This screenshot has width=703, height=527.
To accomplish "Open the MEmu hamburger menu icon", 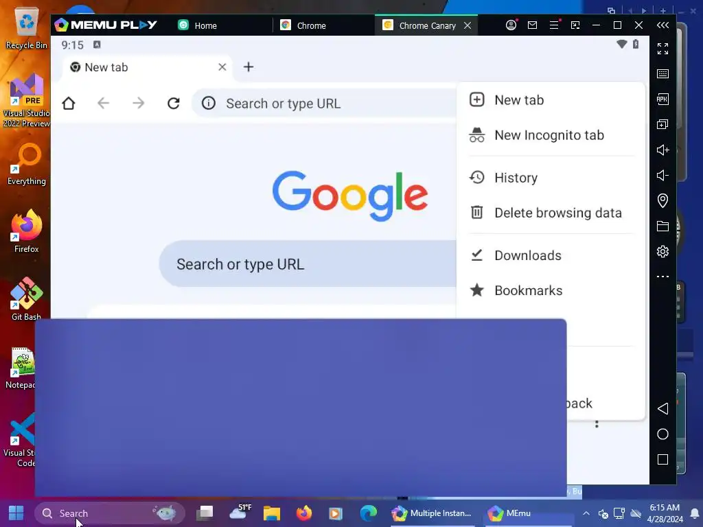I will (x=554, y=25).
